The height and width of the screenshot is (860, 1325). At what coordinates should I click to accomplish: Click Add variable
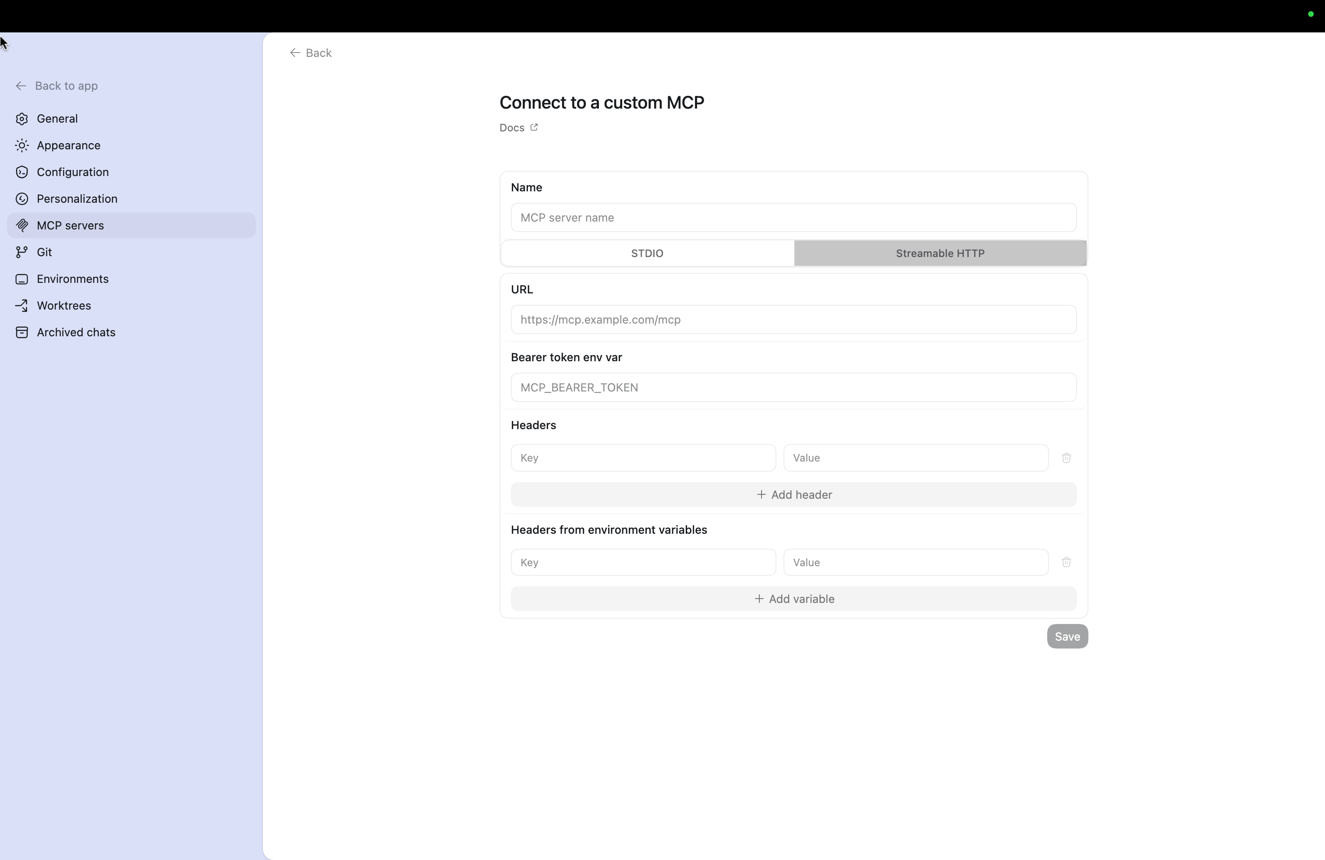coord(794,599)
